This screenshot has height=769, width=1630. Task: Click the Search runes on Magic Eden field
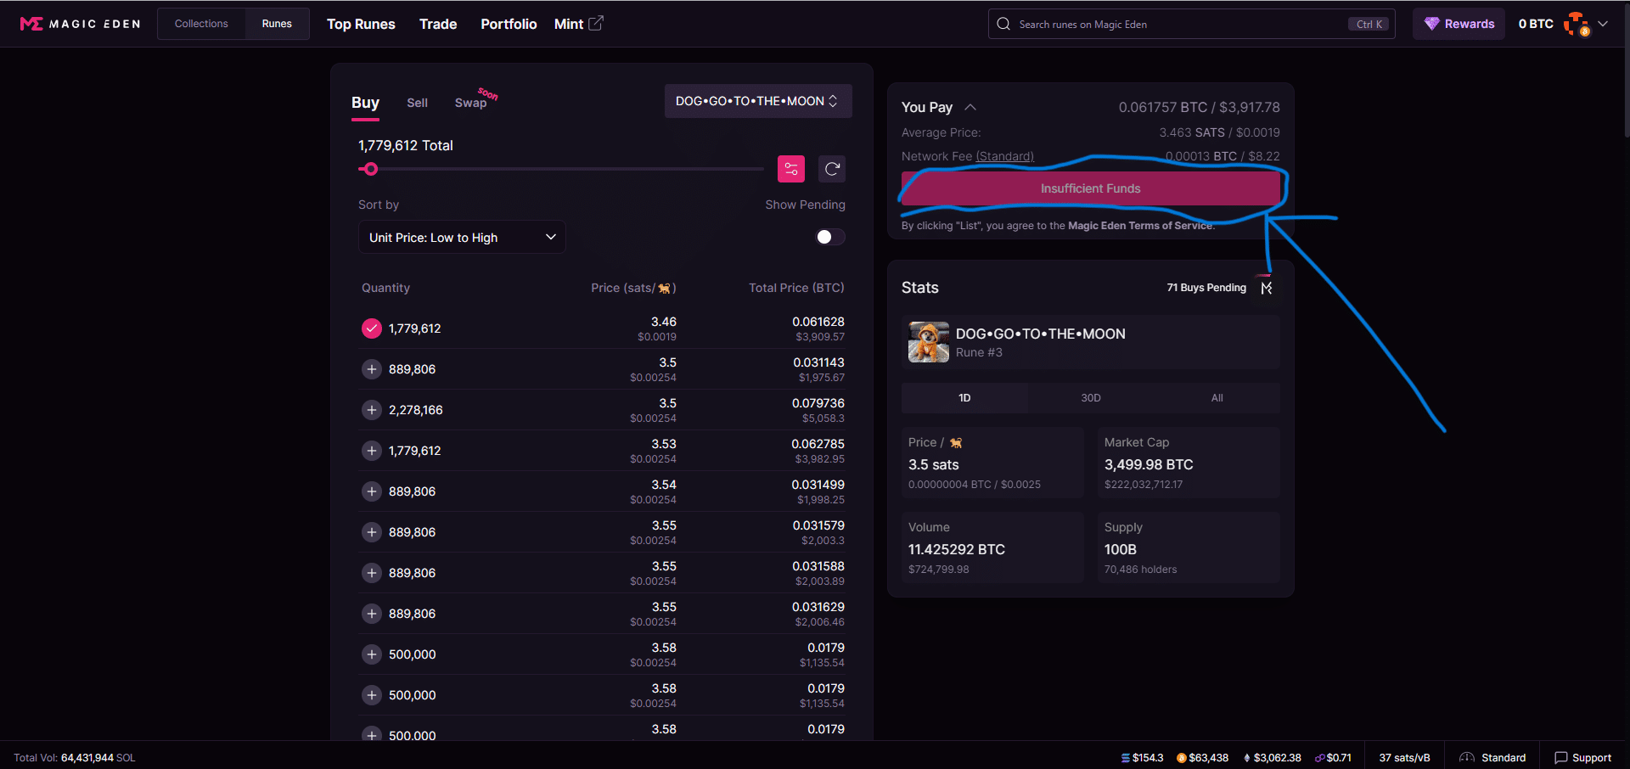(x=1191, y=24)
